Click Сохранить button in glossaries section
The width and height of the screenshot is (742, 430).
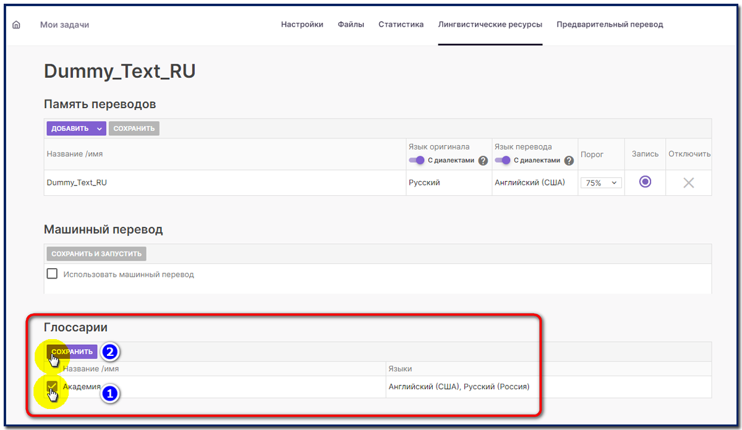[x=72, y=352]
